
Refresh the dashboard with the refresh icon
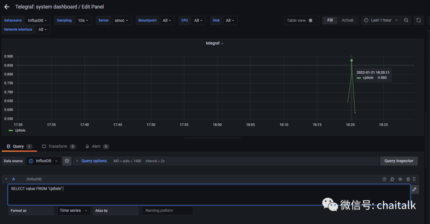418,20
